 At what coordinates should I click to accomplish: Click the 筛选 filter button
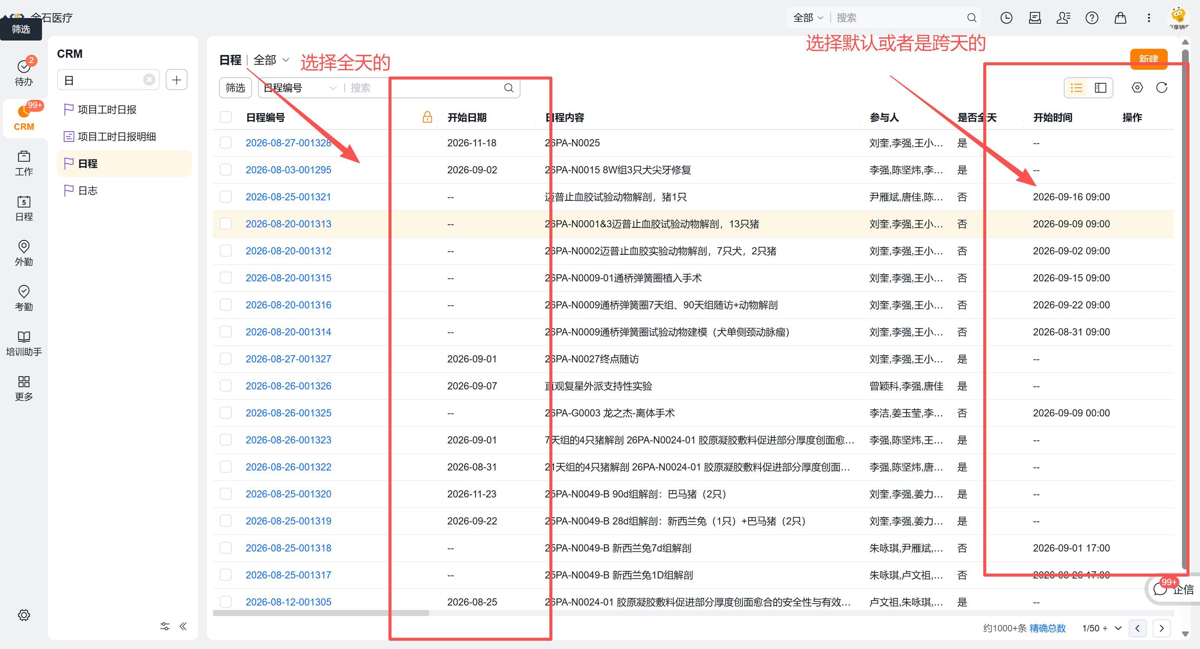click(235, 87)
